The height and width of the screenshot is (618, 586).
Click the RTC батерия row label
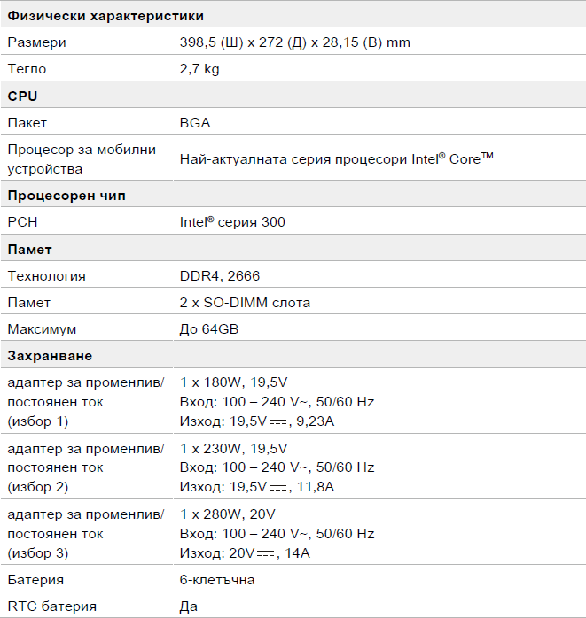coord(52,606)
